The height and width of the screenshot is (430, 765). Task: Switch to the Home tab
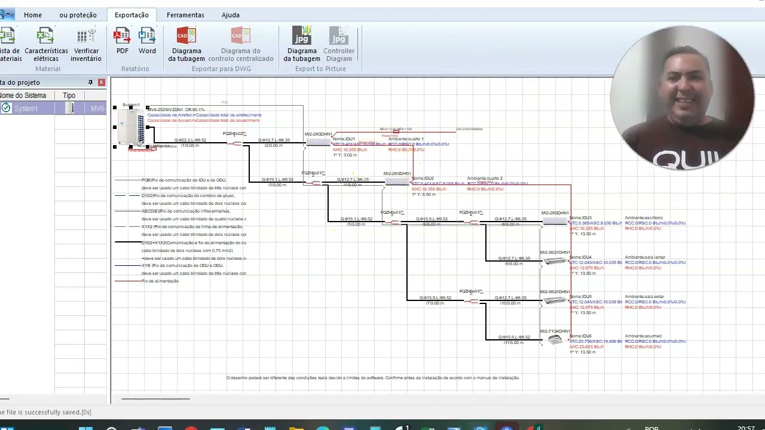[33, 15]
